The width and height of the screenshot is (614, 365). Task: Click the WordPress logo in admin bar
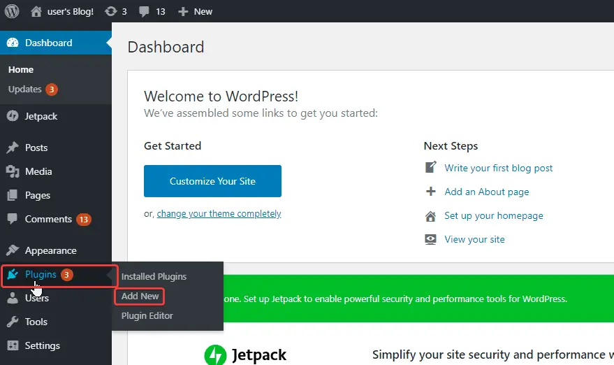(x=12, y=11)
